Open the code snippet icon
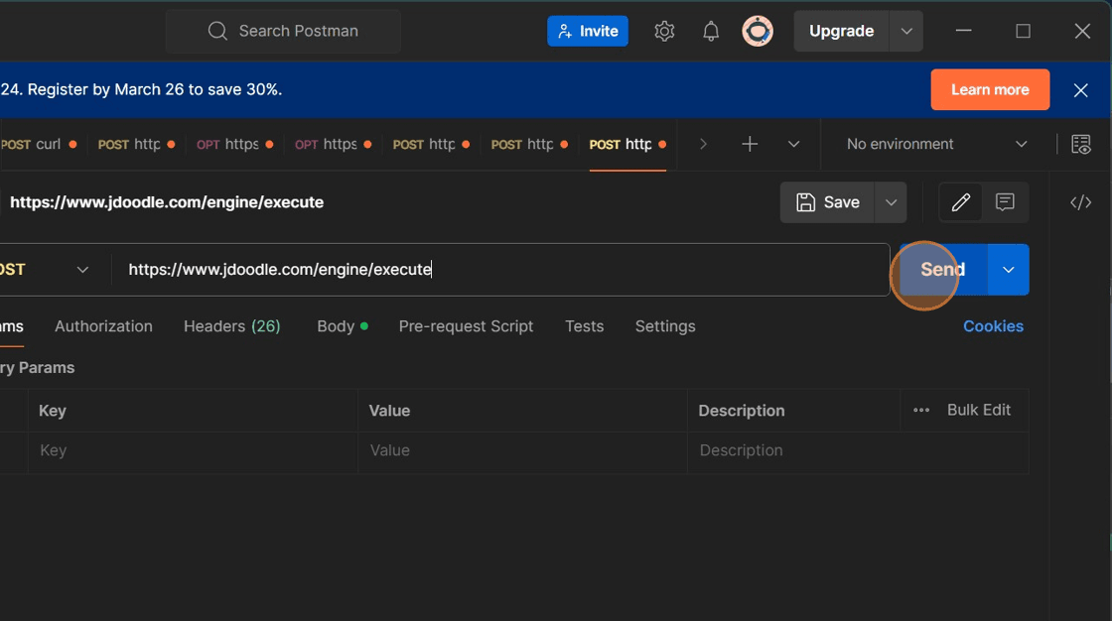This screenshot has width=1112, height=621. [1081, 202]
